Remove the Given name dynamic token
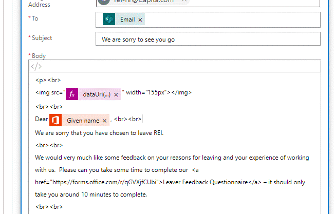Viewport: 334px width, 214px height. (x=104, y=121)
